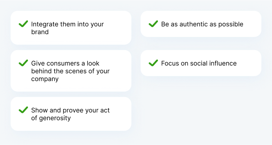272x145 pixels.
Task: Select the "behind the scenes of your" line
Action: [x=70, y=71]
